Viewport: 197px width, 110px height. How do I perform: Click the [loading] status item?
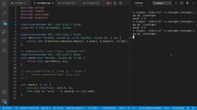click(x=178, y=108)
